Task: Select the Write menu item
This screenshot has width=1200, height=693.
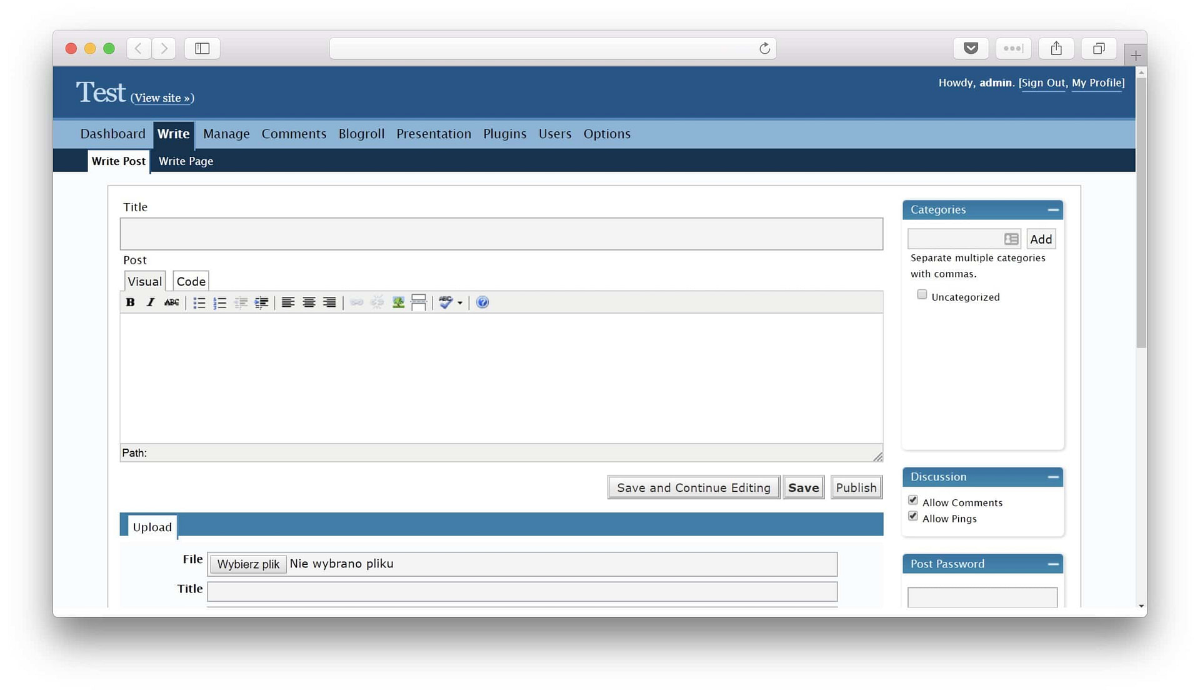Action: coord(173,134)
